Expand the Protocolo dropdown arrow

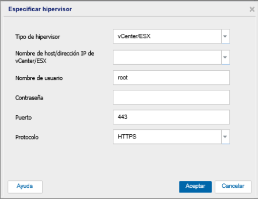click(x=225, y=137)
